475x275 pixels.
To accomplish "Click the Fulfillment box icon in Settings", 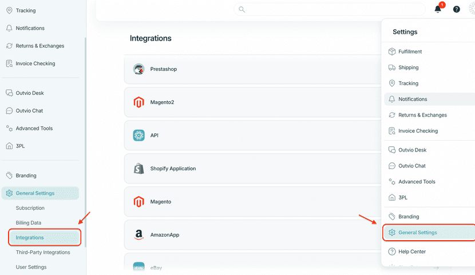I will [392, 51].
